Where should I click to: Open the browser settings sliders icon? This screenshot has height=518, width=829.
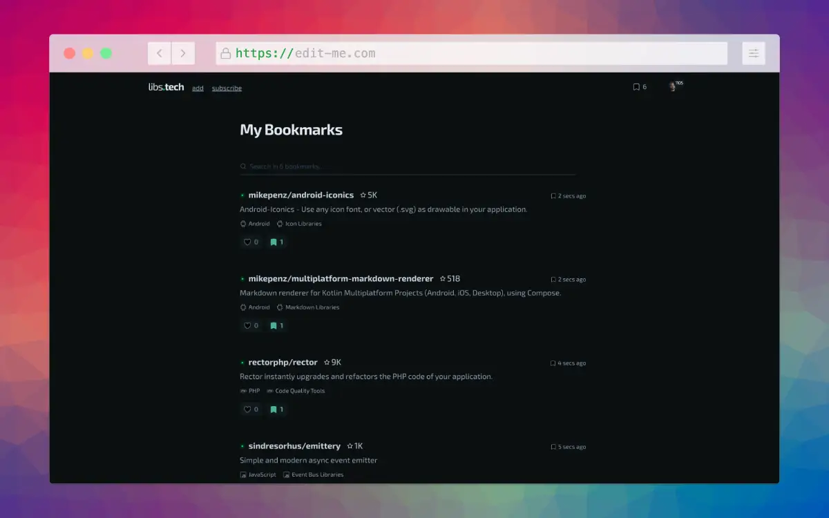[754, 53]
